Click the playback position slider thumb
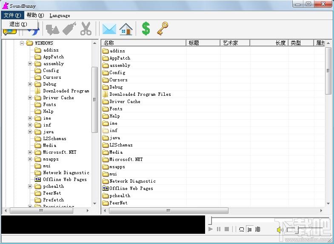This screenshot has width=334, height=244. click(210, 221)
